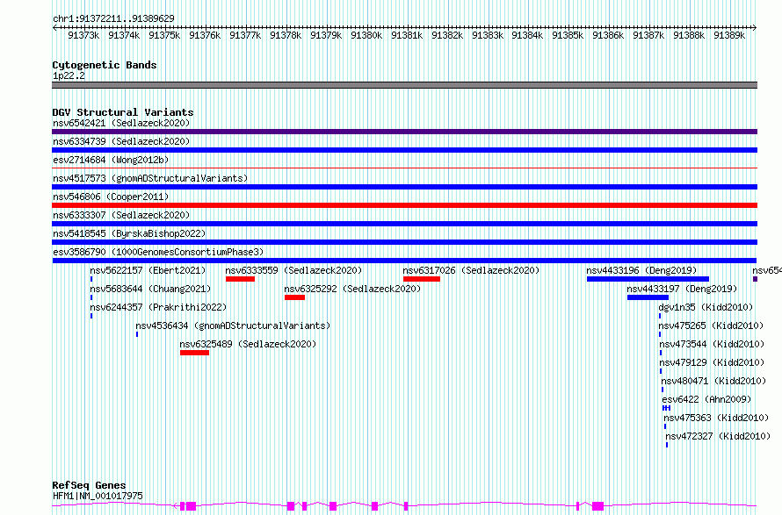Open the esv3586790 1000GenomesConsortiumPhase3 label
This screenshot has width=782, height=515.
pos(157,252)
